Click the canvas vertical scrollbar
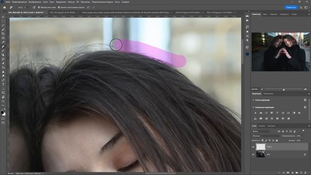Viewport: 311px width, 175px height. pos(242,52)
